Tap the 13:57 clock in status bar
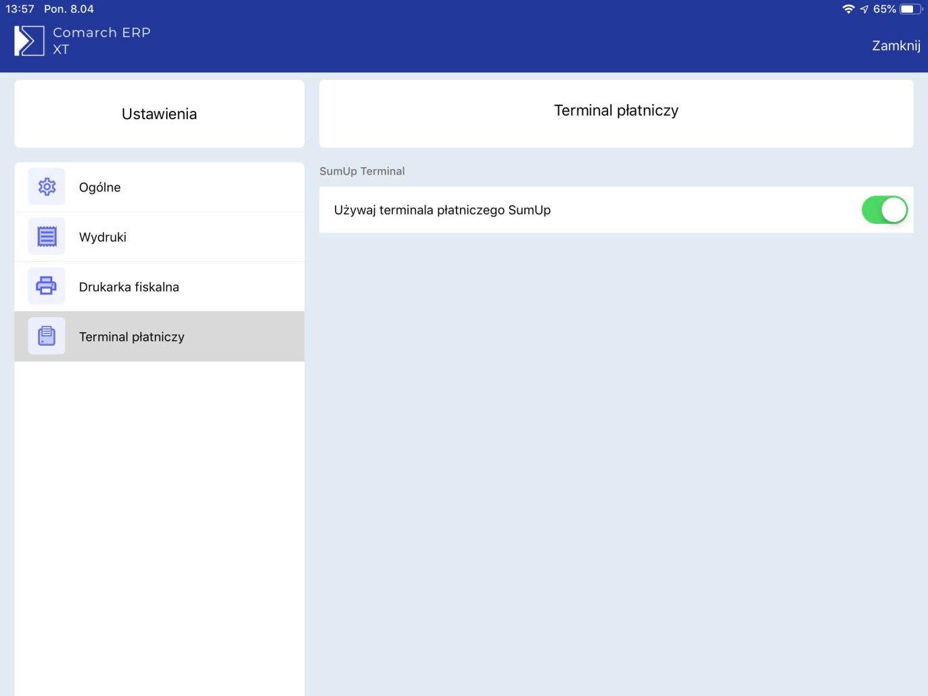The image size is (928, 696). pyautogui.click(x=20, y=9)
